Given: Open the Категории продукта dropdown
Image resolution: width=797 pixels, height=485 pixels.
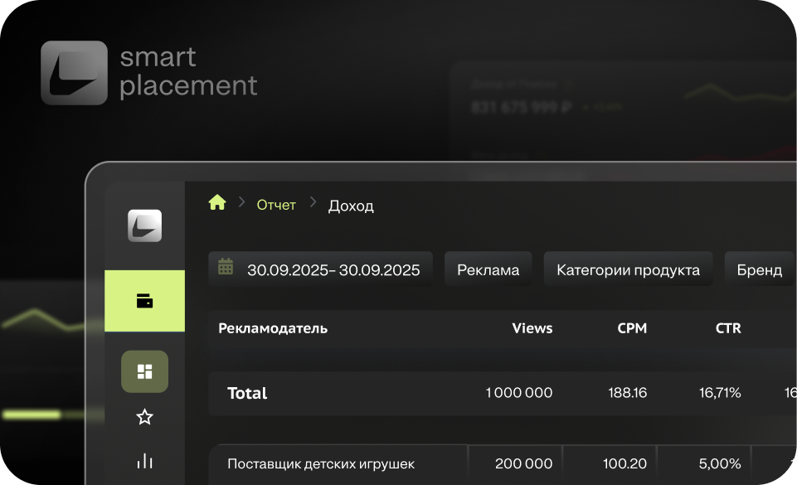Looking at the screenshot, I should 628,268.
